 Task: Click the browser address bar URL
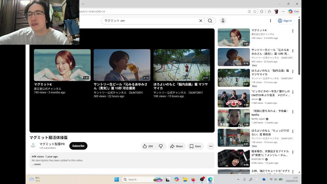pos(92,11)
